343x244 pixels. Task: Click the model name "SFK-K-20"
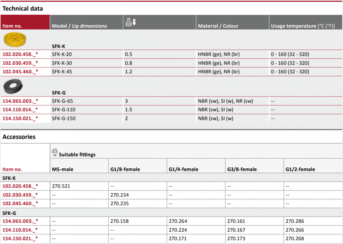pyautogui.click(x=62, y=54)
